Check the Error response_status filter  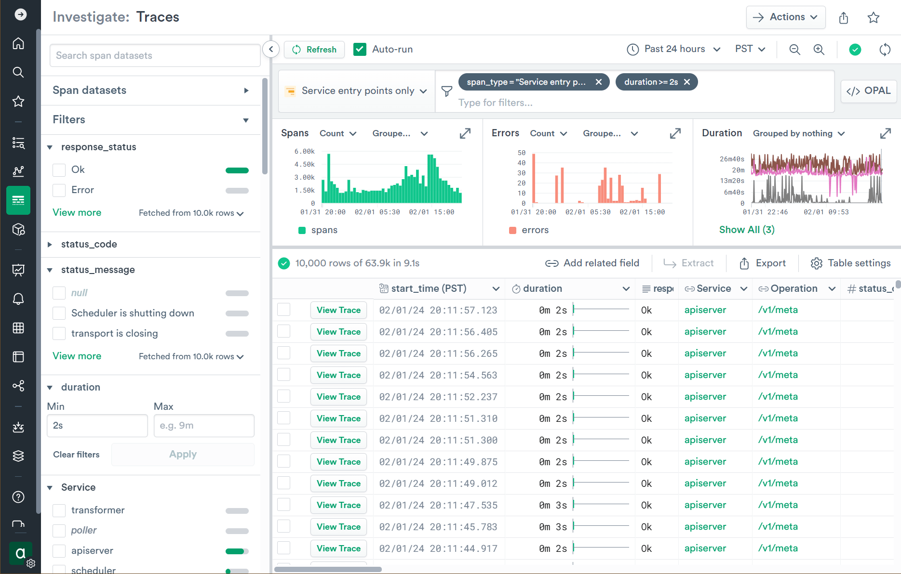pyautogui.click(x=59, y=190)
